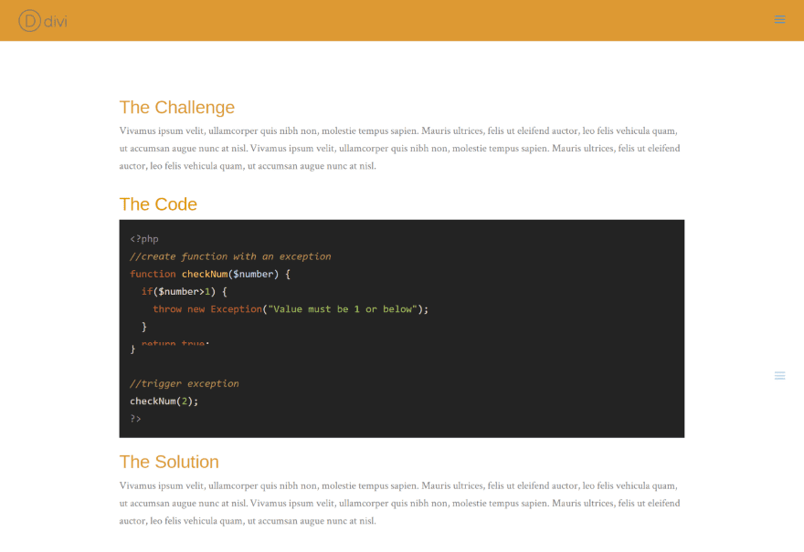The height and width of the screenshot is (552, 804).
Task: Click "The Solution" heading
Action: [x=169, y=462]
